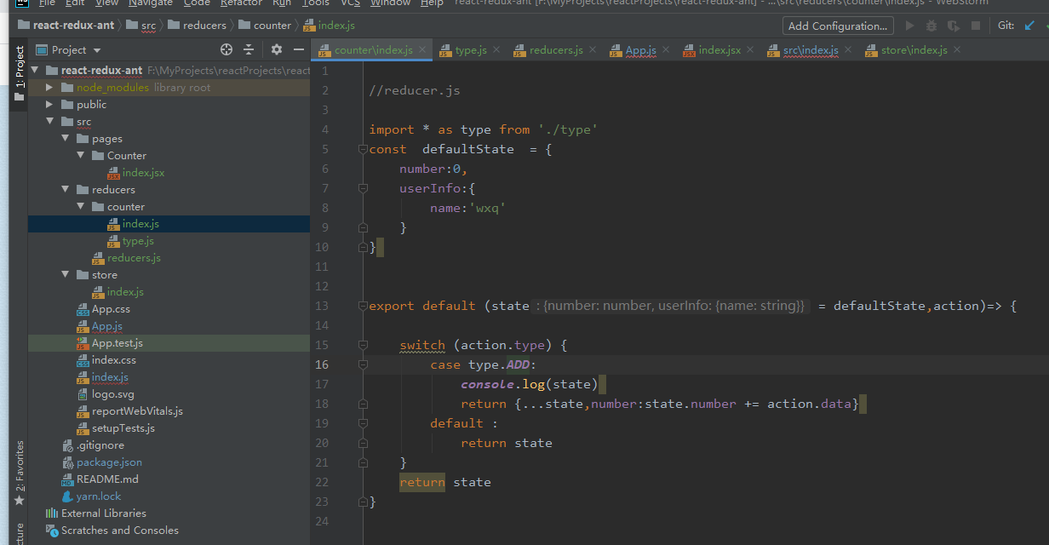Screen dimensions: 1049x545
Task: Click the fold marker on case type.ADD line
Action: (x=363, y=364)
